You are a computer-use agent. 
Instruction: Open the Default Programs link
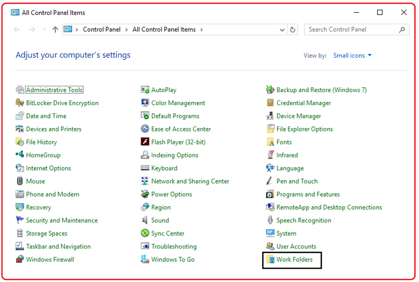coord(175,116)
